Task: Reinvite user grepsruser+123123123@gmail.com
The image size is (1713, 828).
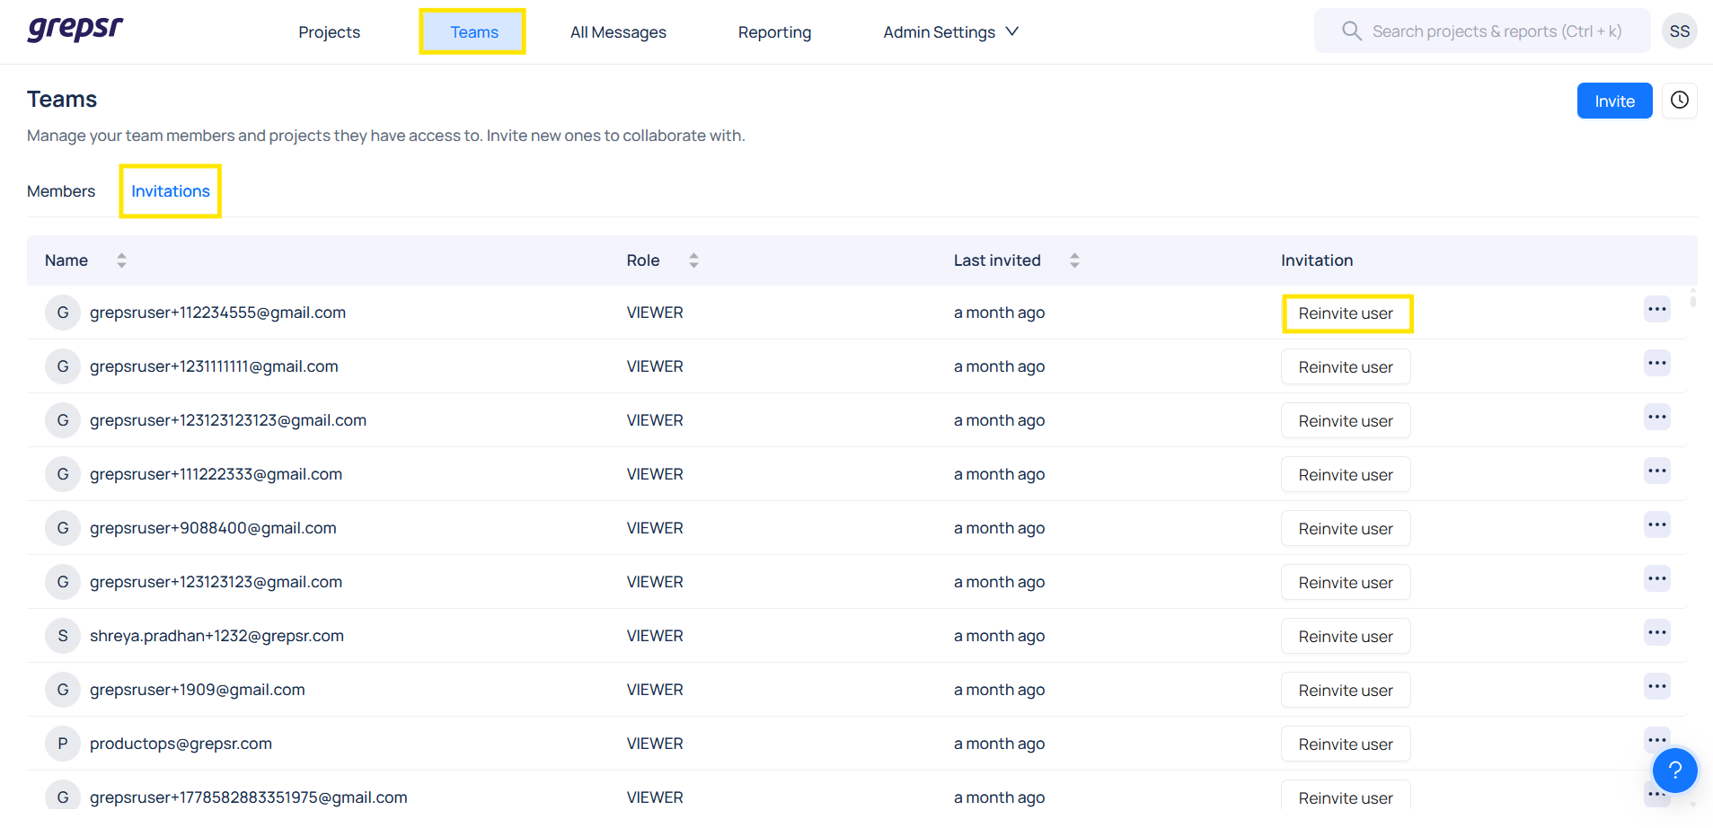Action: click(x=1346, y=583)
